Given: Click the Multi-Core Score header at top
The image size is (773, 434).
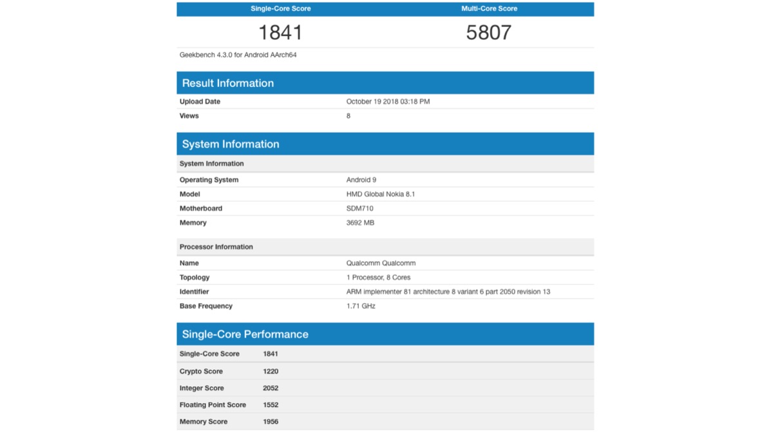Looking at the screenshot, I should point(489,9).
